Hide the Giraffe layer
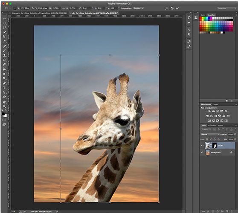 202,146
